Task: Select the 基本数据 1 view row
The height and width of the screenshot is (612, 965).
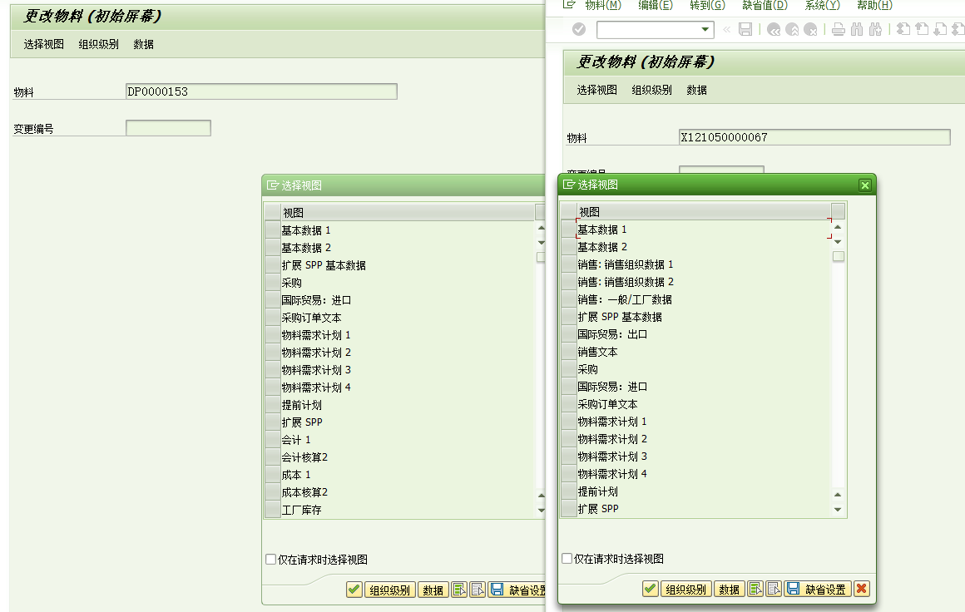Action: click(609, 229)
